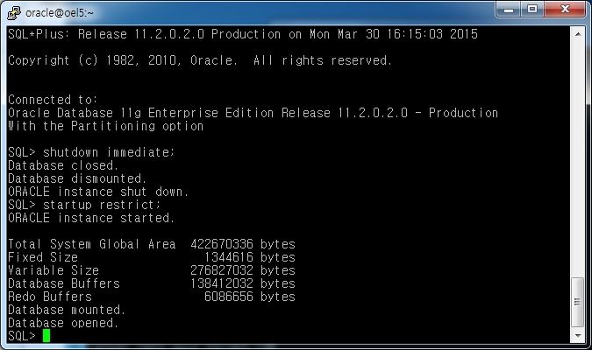
Task: Click the 'ORACLE instance shut down.' line
Action: [x=98, y=192]
